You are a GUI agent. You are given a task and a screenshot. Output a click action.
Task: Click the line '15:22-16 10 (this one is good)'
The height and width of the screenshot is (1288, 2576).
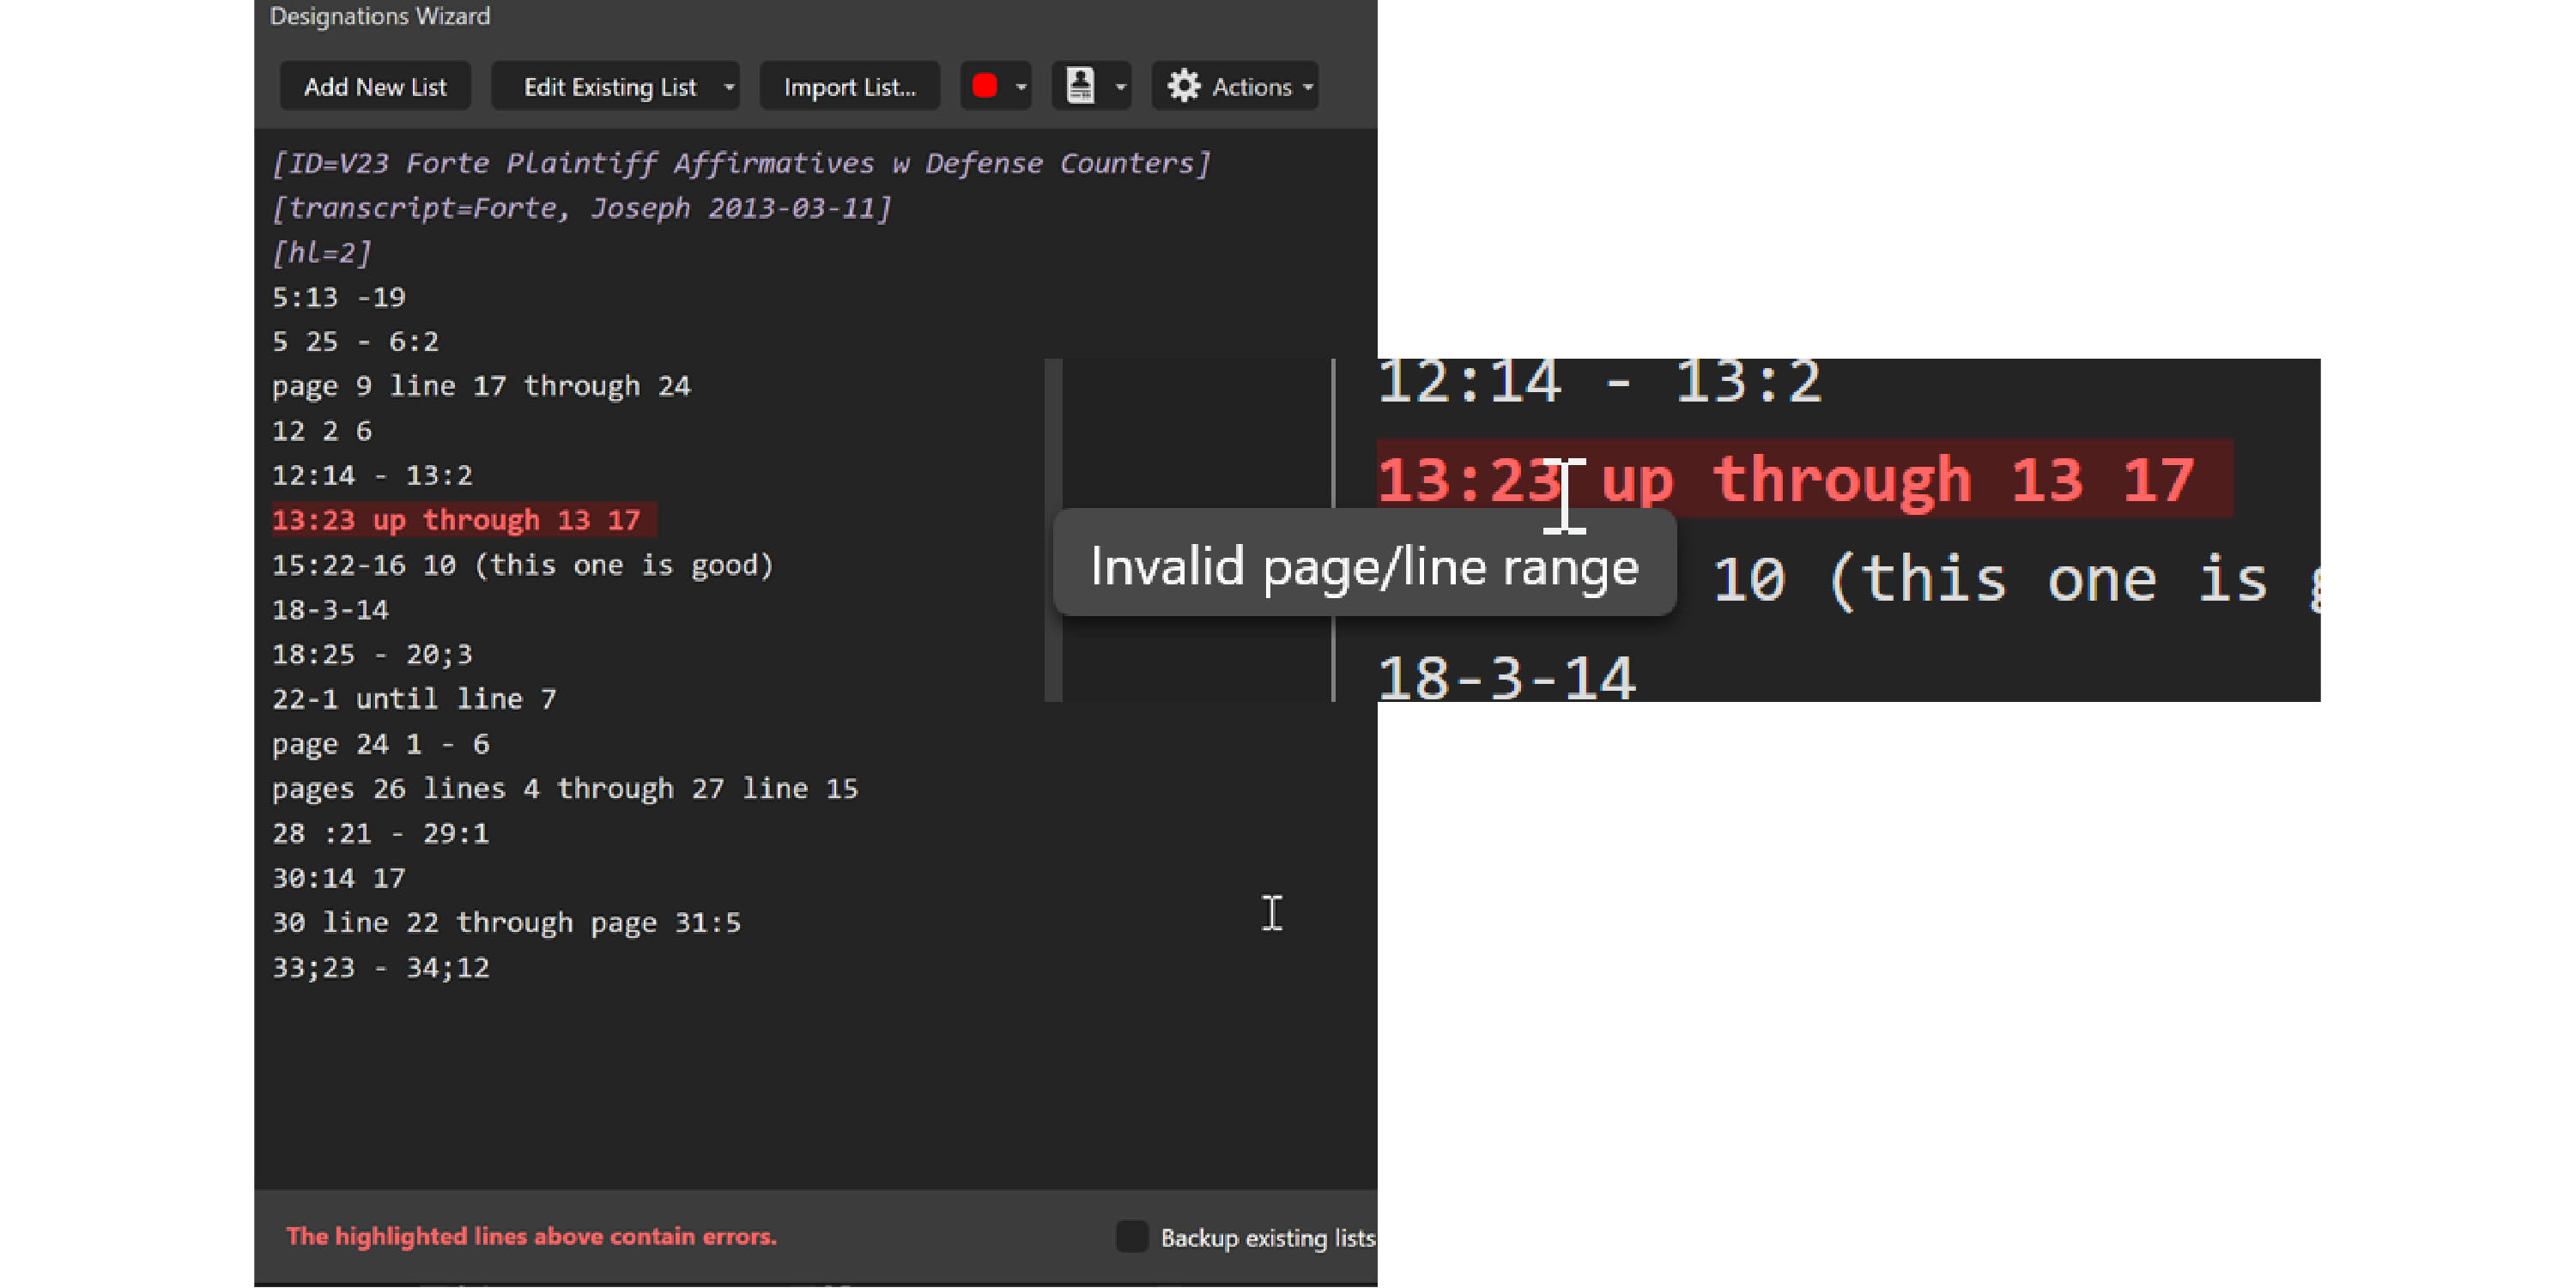523,565
